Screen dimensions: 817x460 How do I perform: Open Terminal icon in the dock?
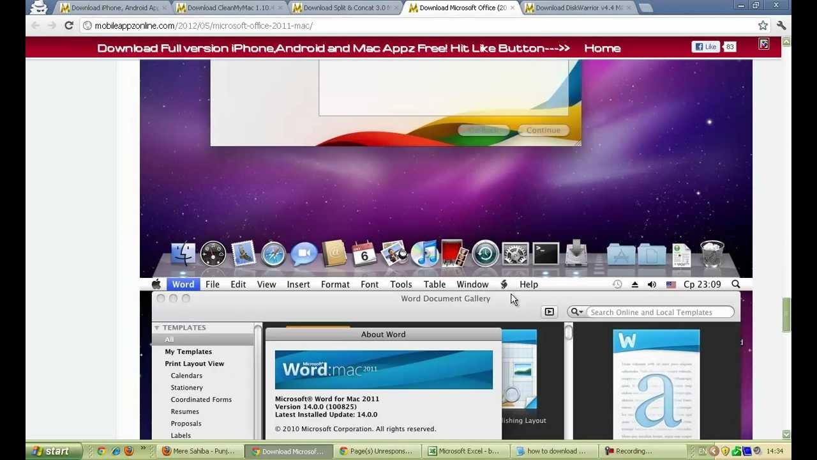coord(546,254)
